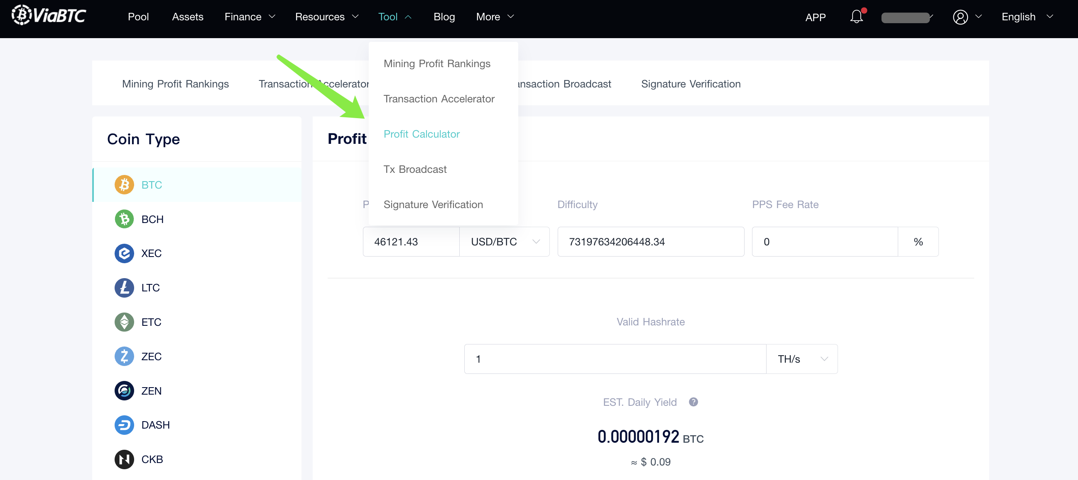Click the Signature Verification menu entry
The height and width of the screenshot is (480, 1078).
(433, 203)
